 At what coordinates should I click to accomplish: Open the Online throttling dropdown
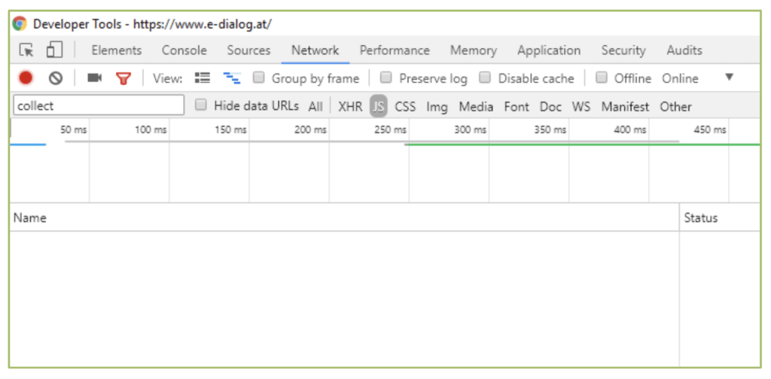680,78
